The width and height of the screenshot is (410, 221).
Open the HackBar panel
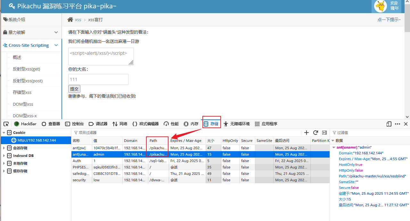tap(25, 124)
